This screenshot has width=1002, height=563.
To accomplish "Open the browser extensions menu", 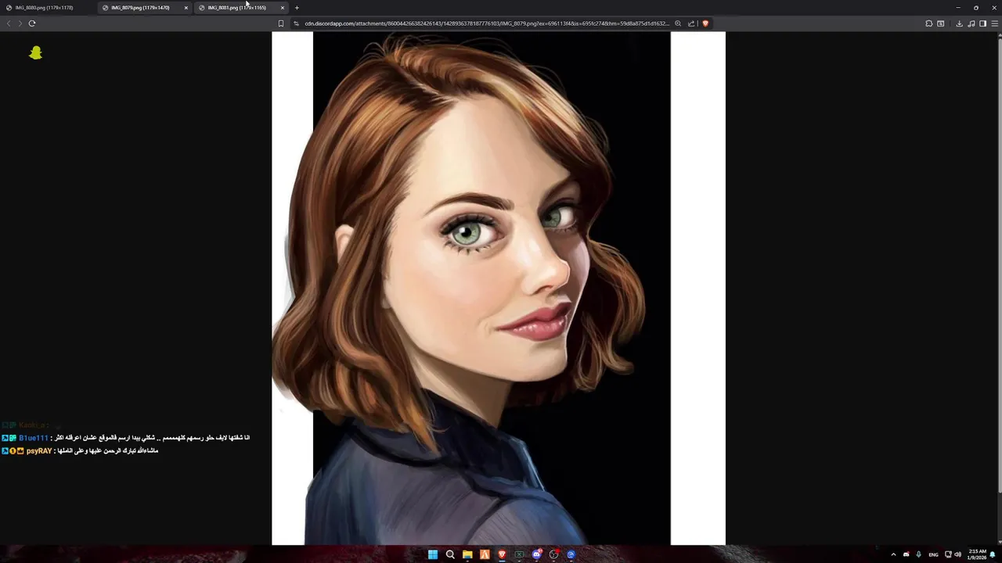I will pyautogui.click(x=929, y=23).
